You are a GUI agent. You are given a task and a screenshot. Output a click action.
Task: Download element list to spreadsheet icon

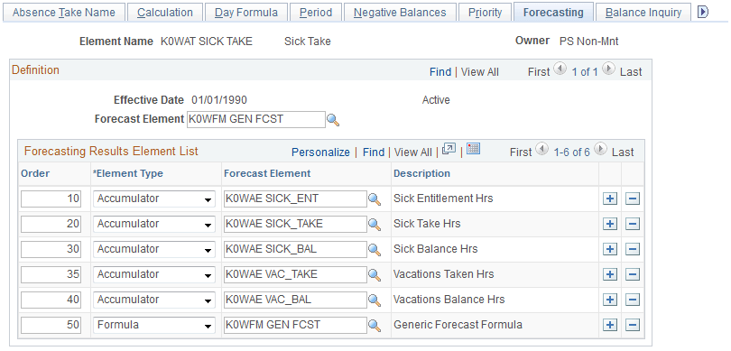[x=473, y=149]
